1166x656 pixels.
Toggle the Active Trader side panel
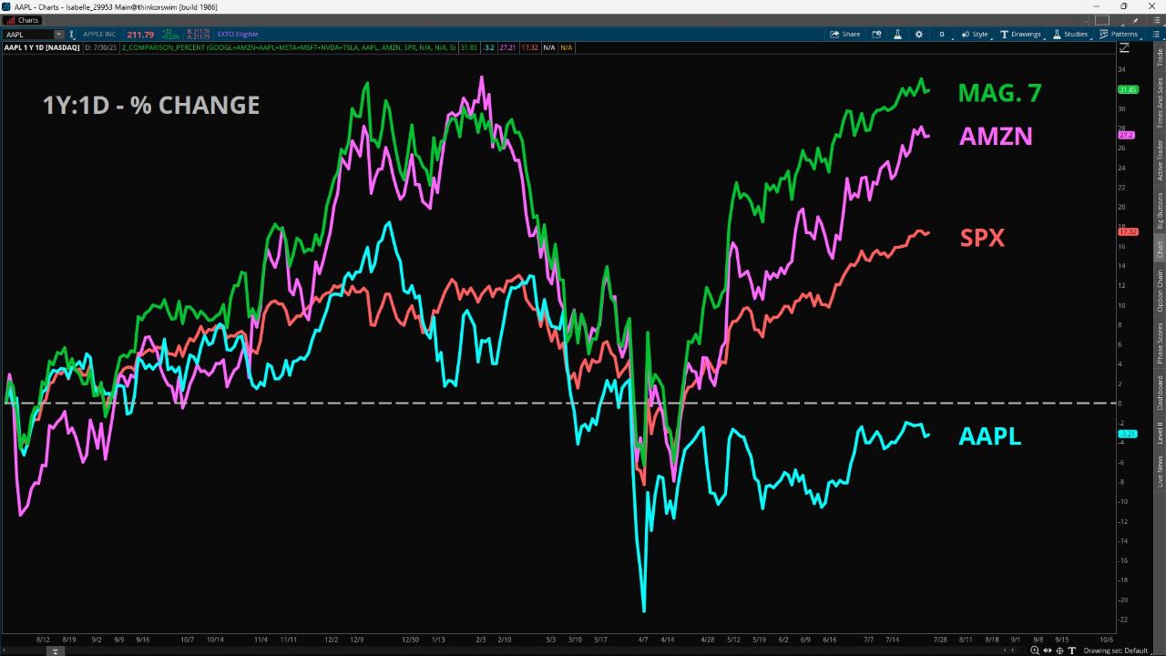coord(1160,160)
